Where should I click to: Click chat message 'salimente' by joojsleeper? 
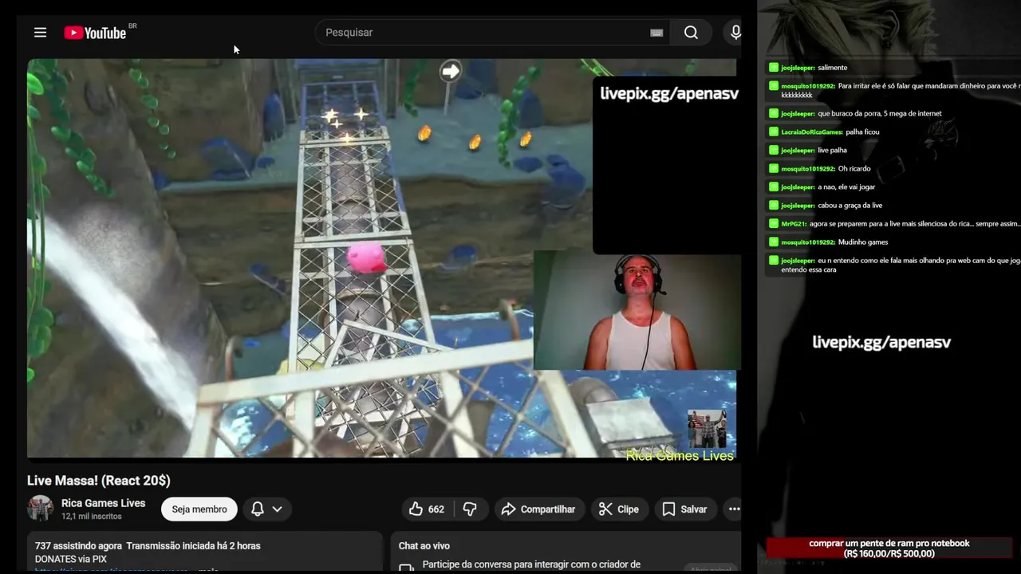[x=832, y=68]
